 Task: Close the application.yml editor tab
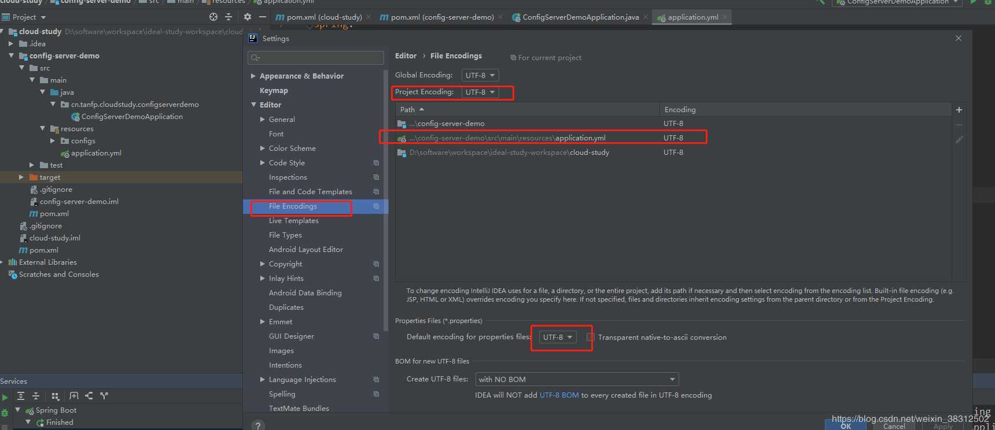coord(725,17)
